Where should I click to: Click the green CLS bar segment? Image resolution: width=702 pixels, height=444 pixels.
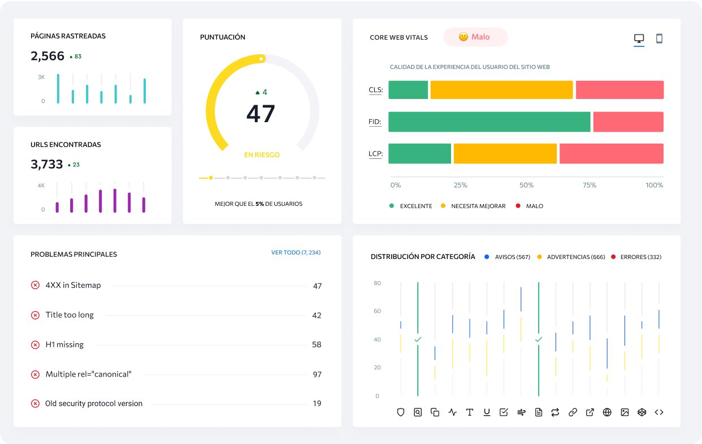[x=408, y=90]
